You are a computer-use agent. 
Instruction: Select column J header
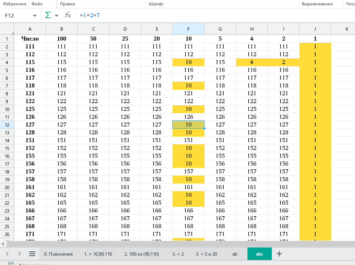(315, 29)
